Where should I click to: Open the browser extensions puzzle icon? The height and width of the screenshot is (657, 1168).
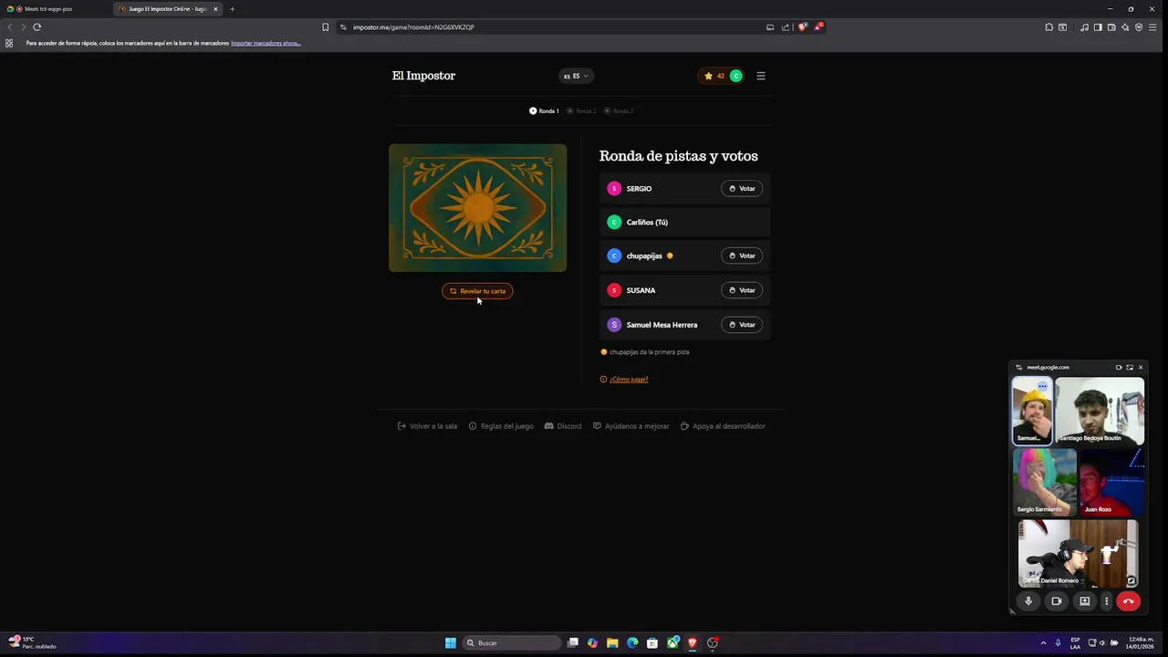coord(1048,27)
